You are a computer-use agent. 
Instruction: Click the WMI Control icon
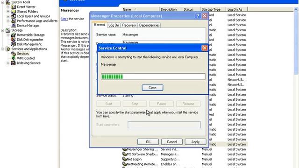(14, 58)
